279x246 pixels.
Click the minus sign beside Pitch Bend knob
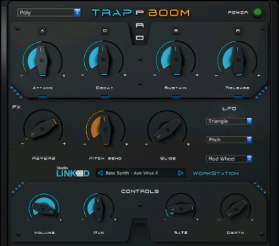tap(85, 144)
